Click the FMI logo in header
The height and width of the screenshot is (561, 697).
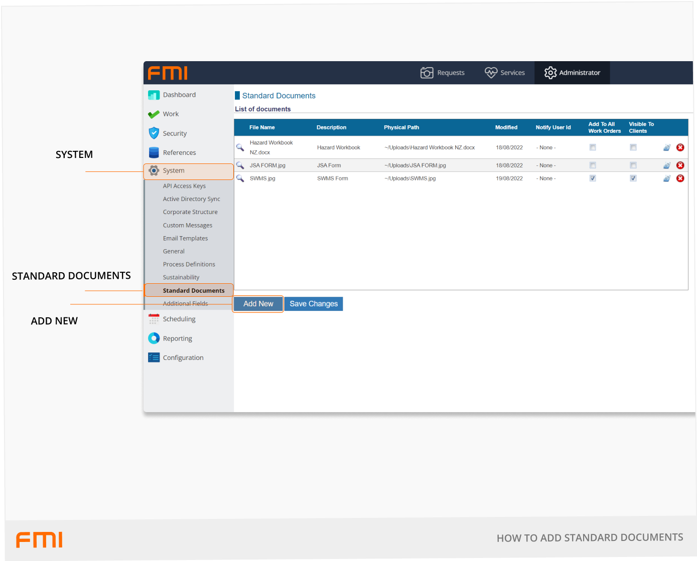pos(168,73)
